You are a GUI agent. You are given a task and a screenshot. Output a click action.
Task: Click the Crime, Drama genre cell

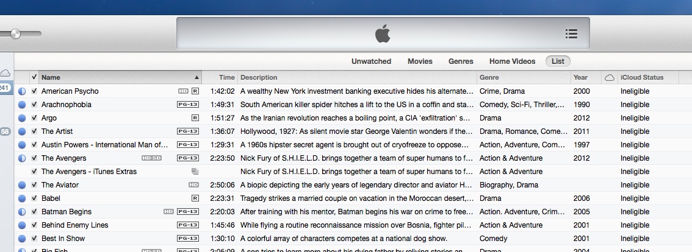click(x=502, y=91)
